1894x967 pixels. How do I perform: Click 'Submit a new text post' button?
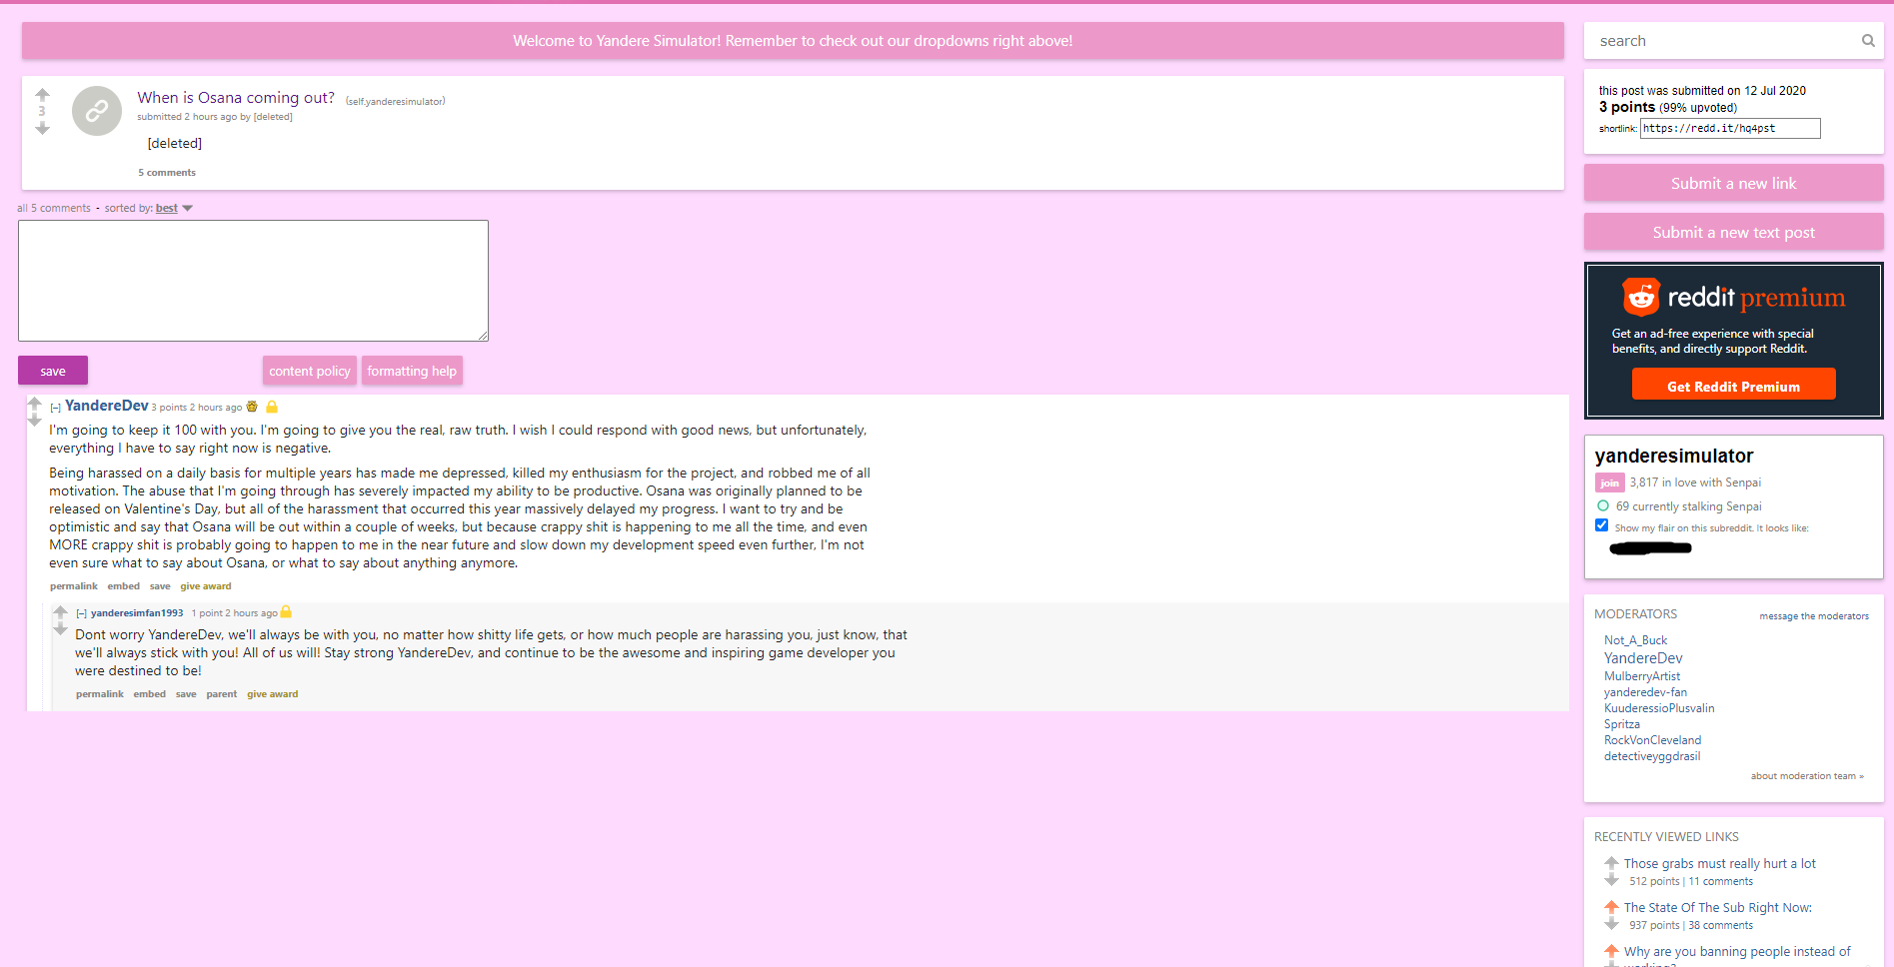coord(1734,232)
